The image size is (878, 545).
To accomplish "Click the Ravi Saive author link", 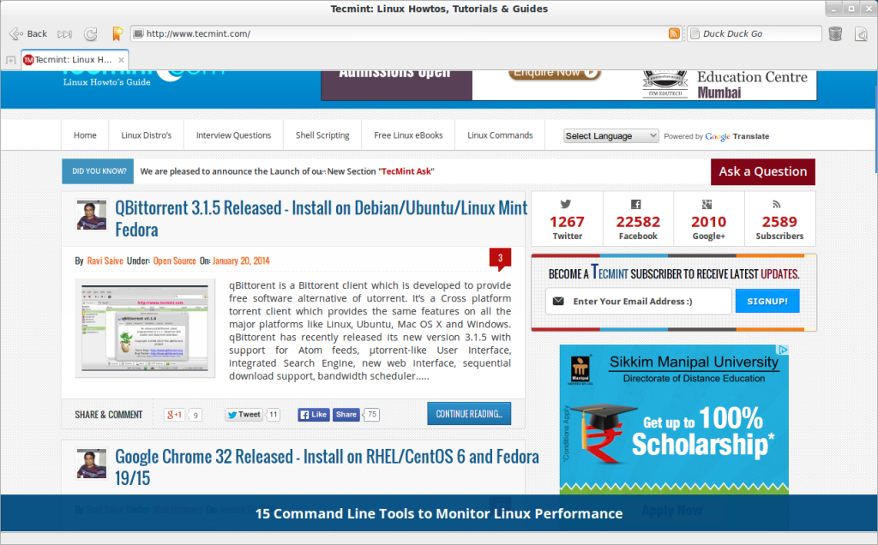I will (x=105, y=261).
